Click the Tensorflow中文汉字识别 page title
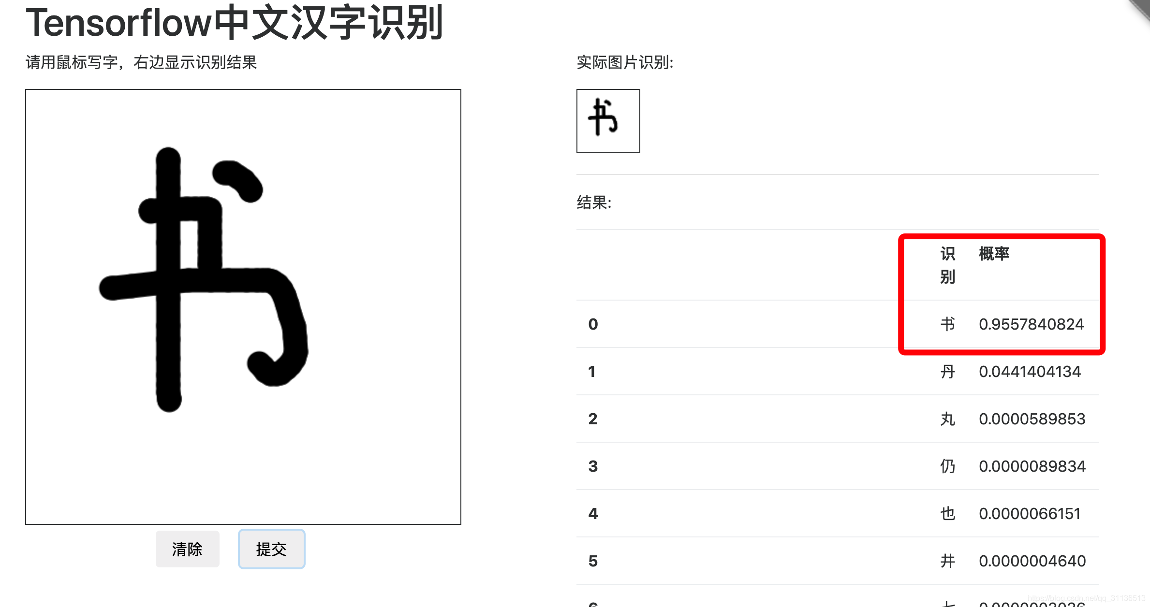1150x607 pixels. 234,22
